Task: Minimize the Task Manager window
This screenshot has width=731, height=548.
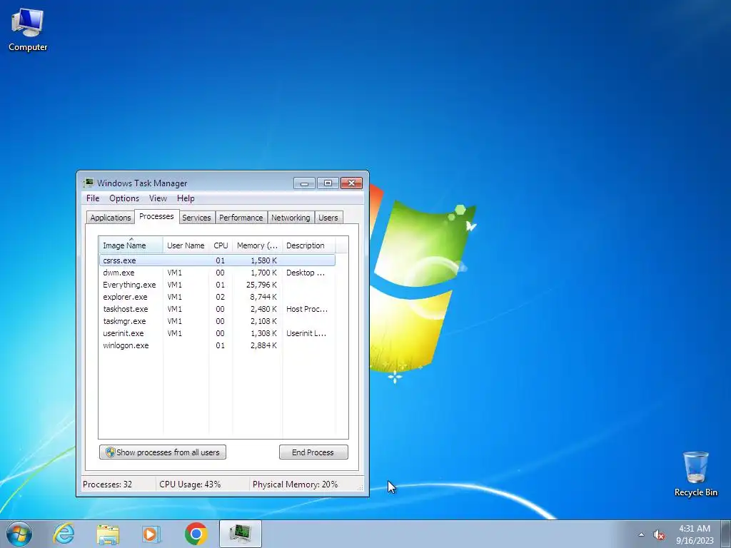Action: pos(304,183)
